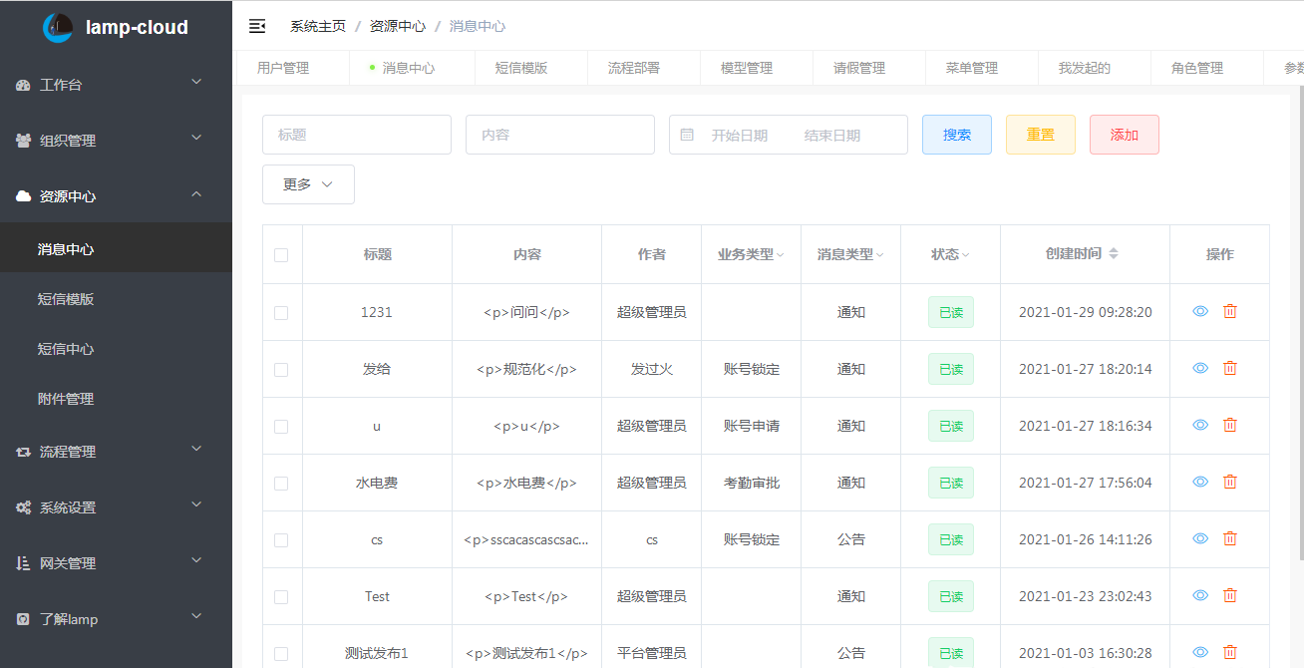The height and width of the screenshot is (668, 1304).
Task: Click the 添加 button
Action: (x=1124, y=135)
